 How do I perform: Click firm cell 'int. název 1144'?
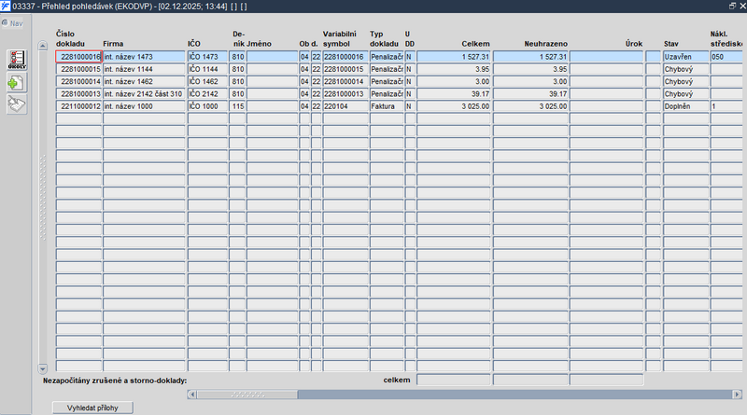pyautogui.click(x=144, y=69)
